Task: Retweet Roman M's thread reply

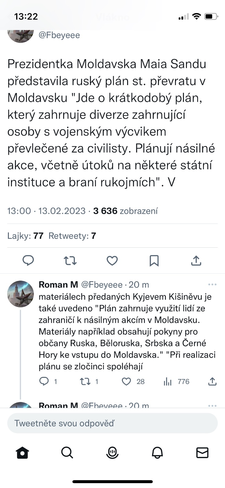Action: point(84,381)
